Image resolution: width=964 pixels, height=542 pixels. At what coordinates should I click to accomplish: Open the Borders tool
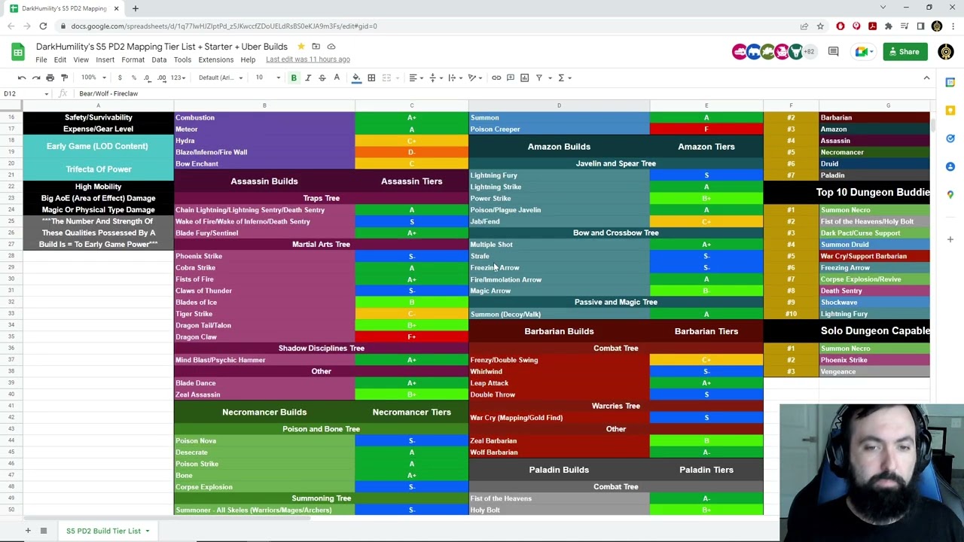371,78
